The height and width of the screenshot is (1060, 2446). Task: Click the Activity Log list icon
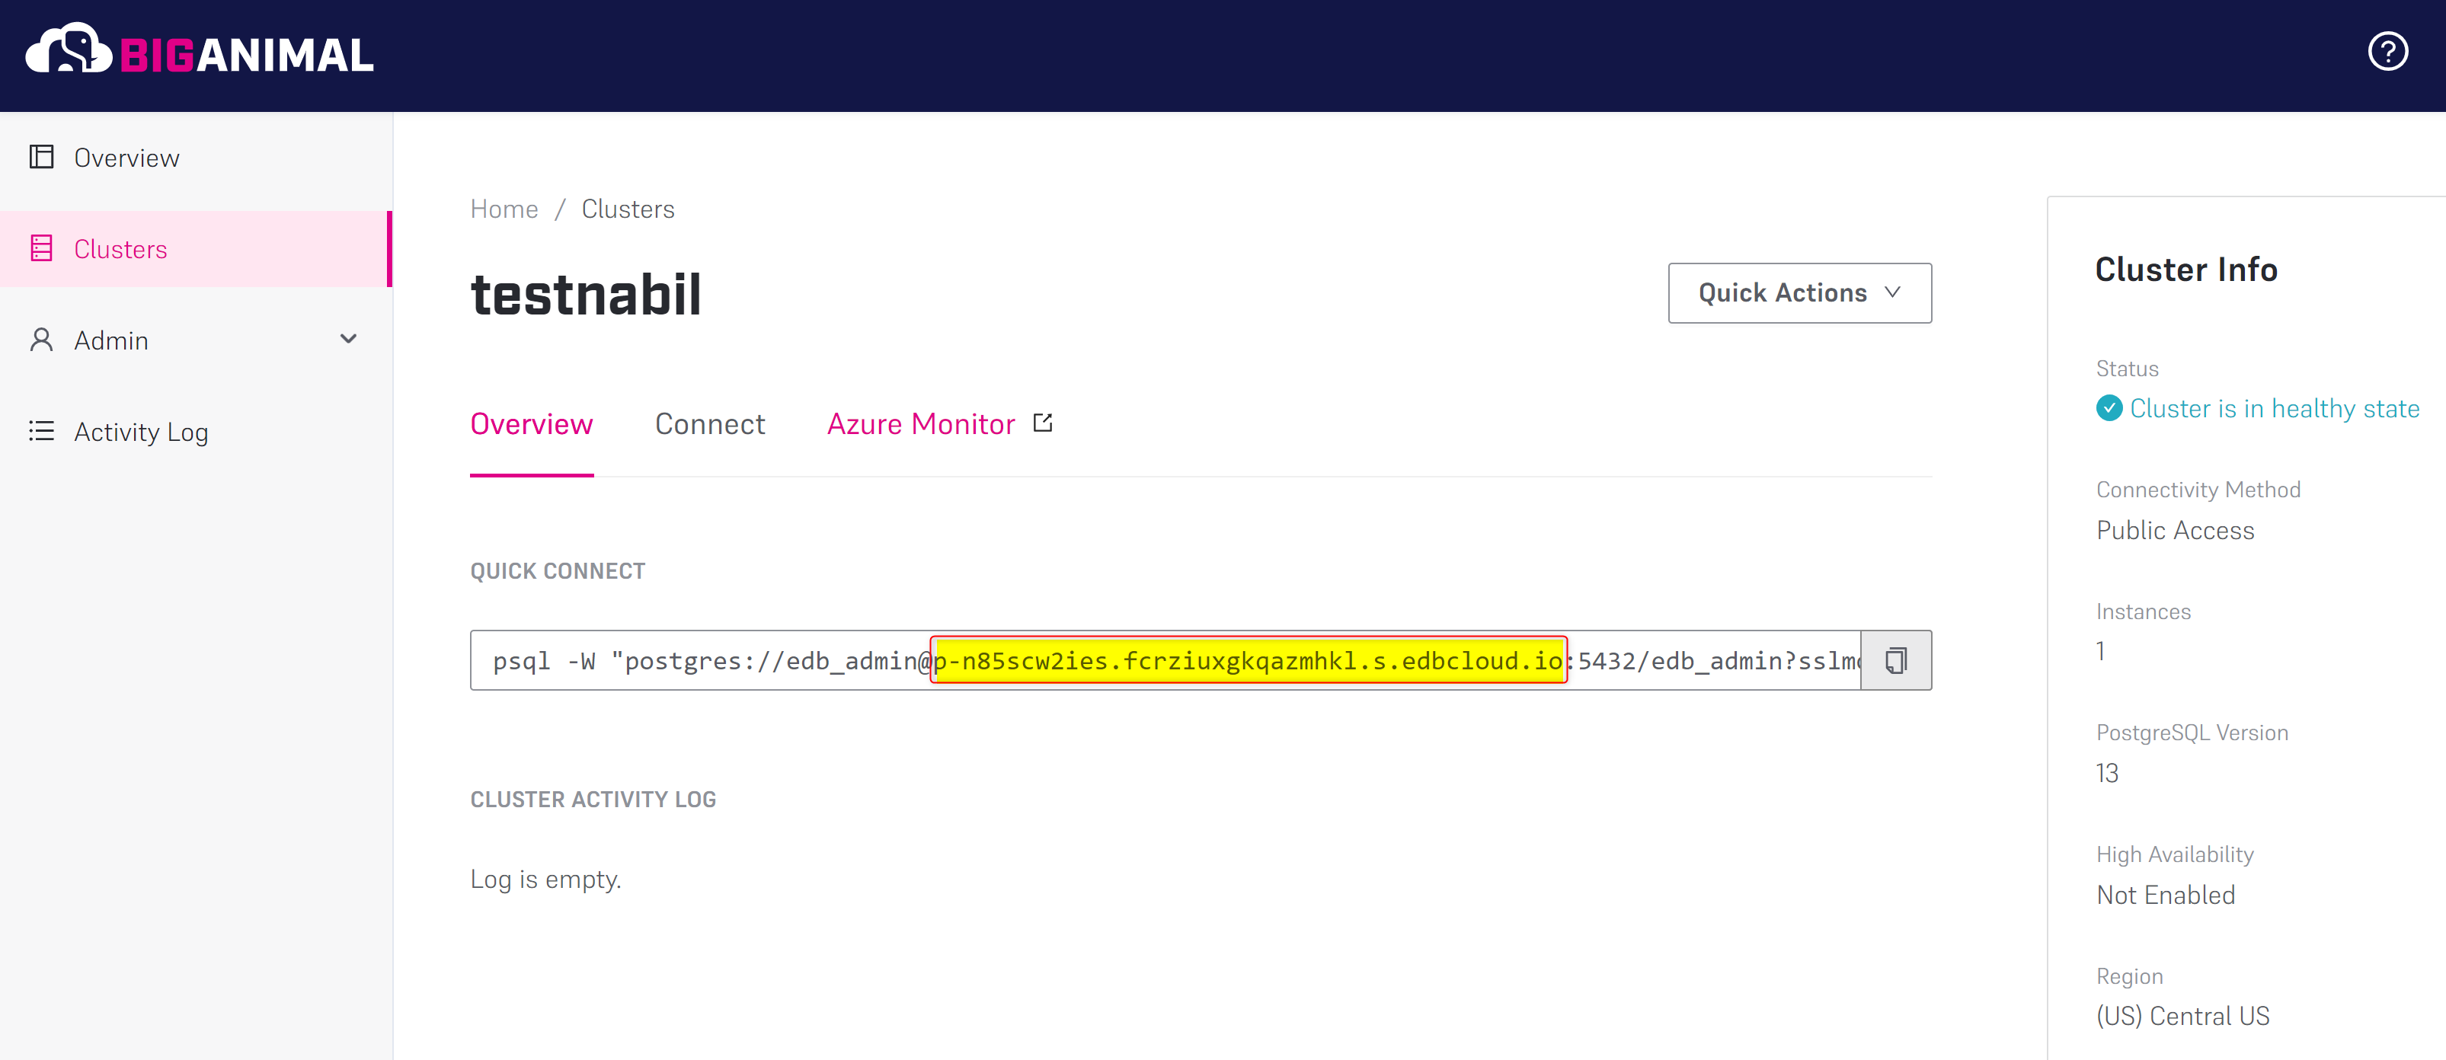[42, 431]
